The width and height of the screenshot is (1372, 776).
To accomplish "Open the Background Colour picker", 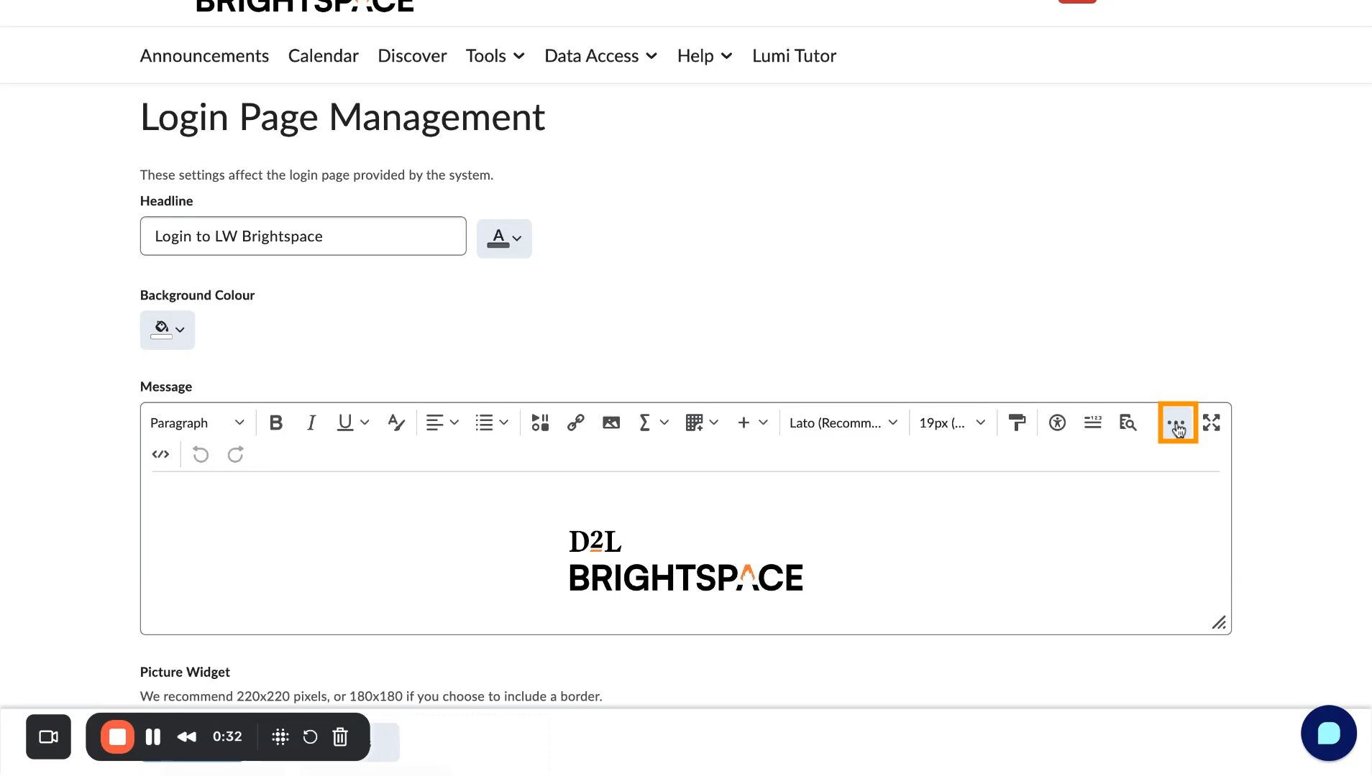I will pyautogui.click(x=168, y=330).
